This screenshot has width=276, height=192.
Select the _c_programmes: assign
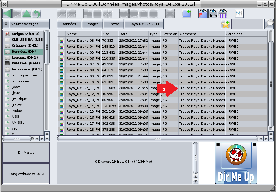[x=23, y=75]
